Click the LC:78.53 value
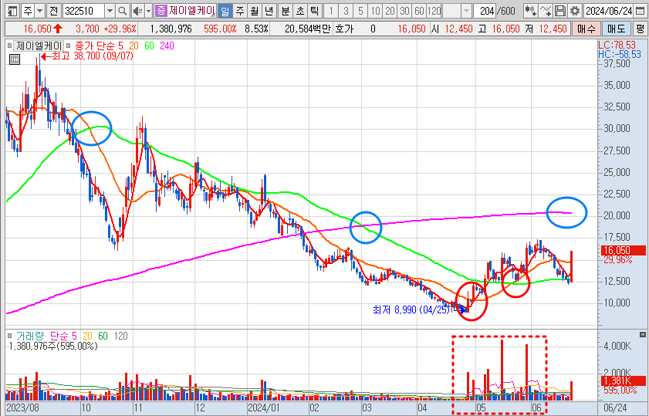Image resolution: width=649 pixels, height=416 pixels. [x=617, y=45]
